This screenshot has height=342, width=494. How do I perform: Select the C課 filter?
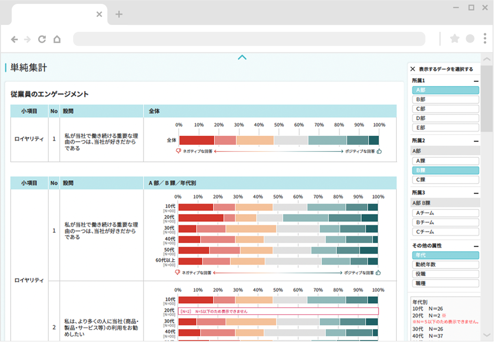tap(445, 180)
